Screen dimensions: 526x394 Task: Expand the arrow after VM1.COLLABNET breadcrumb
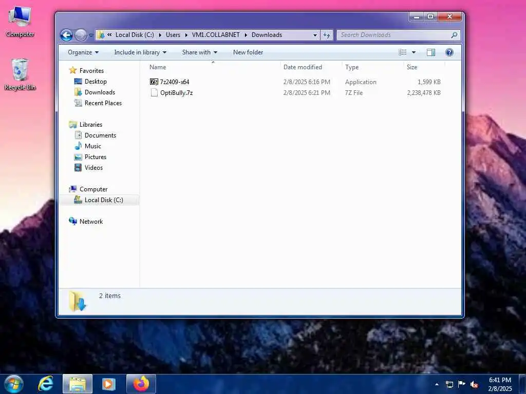[x=246, y=35]
